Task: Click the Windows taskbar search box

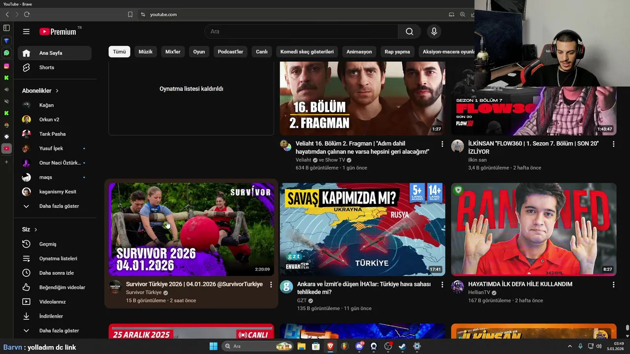Action: point(257,346)
